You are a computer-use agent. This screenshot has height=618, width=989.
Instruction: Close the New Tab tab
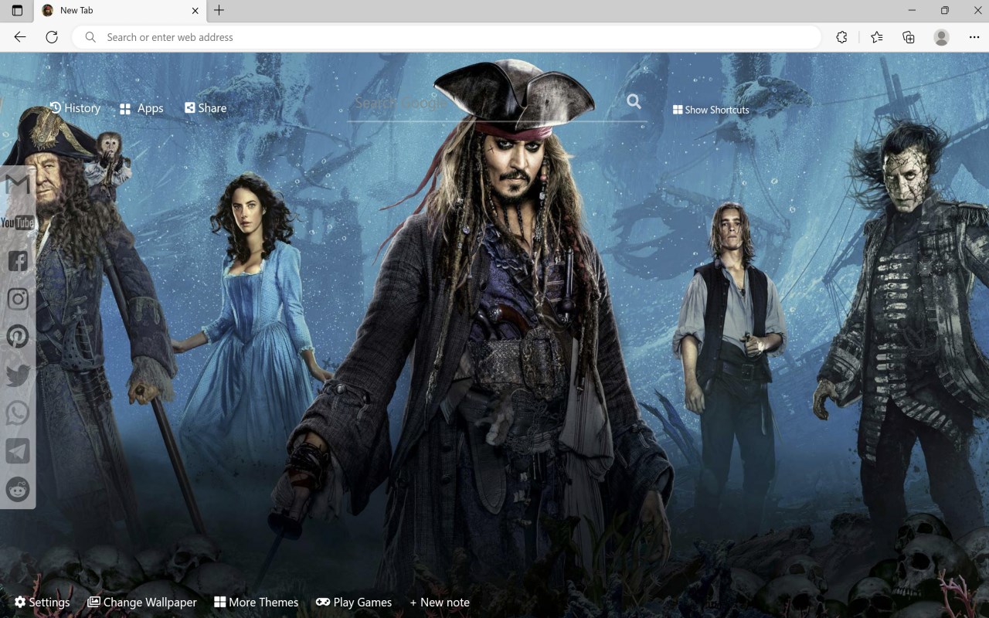point(195,11)
